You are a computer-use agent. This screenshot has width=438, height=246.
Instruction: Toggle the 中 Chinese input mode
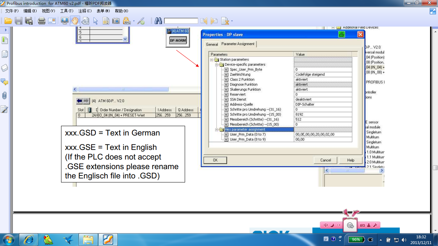click(x=326, y=225)
